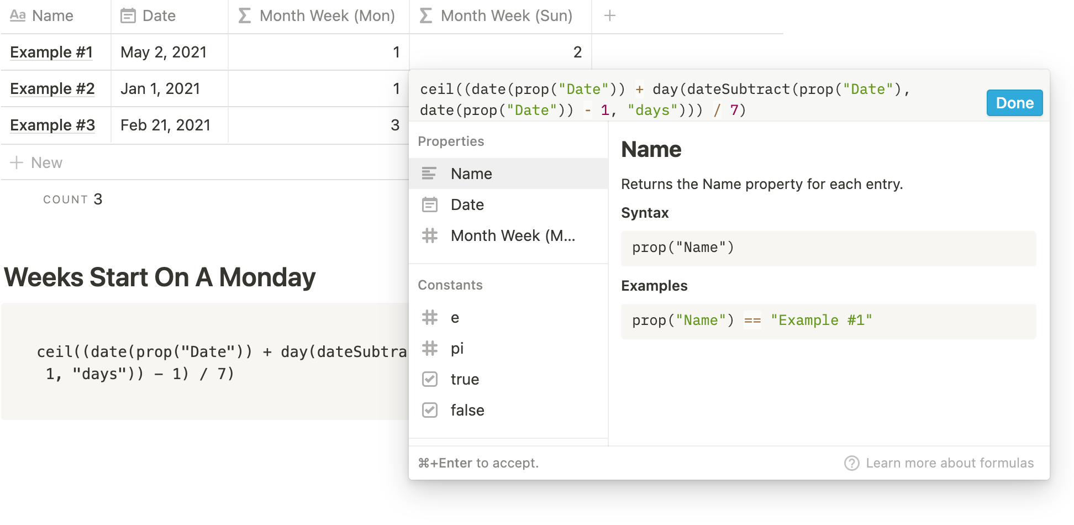This screenshot has height=525, width=1074.
Task: Click the COUNT 3 summary value
Action: pos(72,199)
